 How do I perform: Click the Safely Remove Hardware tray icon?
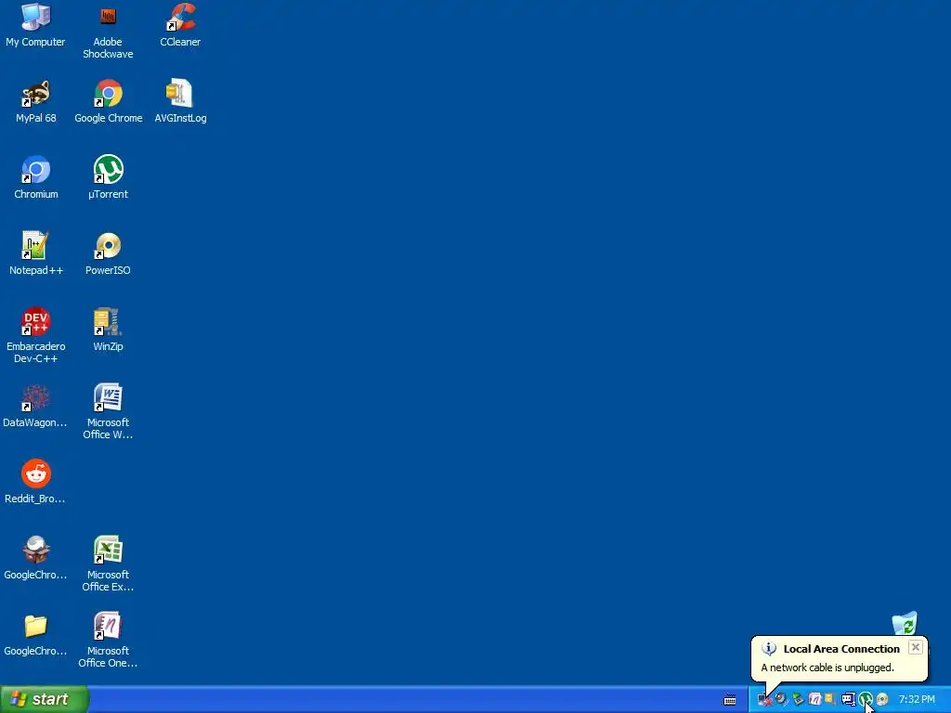click(798, 700)
